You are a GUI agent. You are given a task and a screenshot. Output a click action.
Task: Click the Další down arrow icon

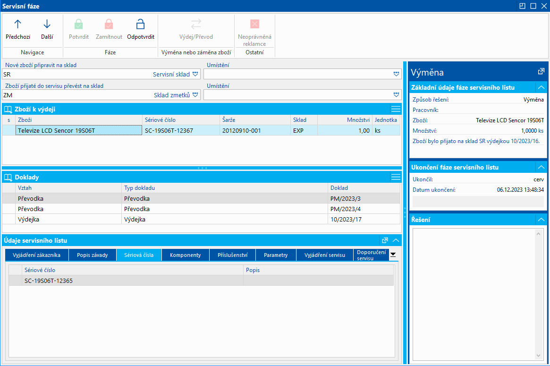click(x=47, y=24)
